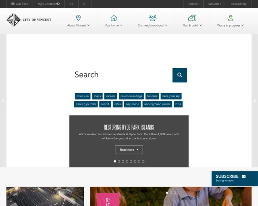The width and height of the screenshot is (258, 206).
Task: Go to previous slide with left arrow
Action: point(3,101)
